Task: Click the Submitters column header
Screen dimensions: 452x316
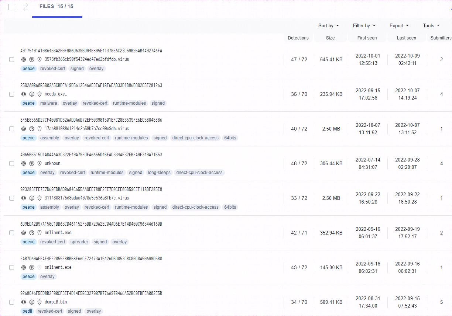Action: point(441,38)
